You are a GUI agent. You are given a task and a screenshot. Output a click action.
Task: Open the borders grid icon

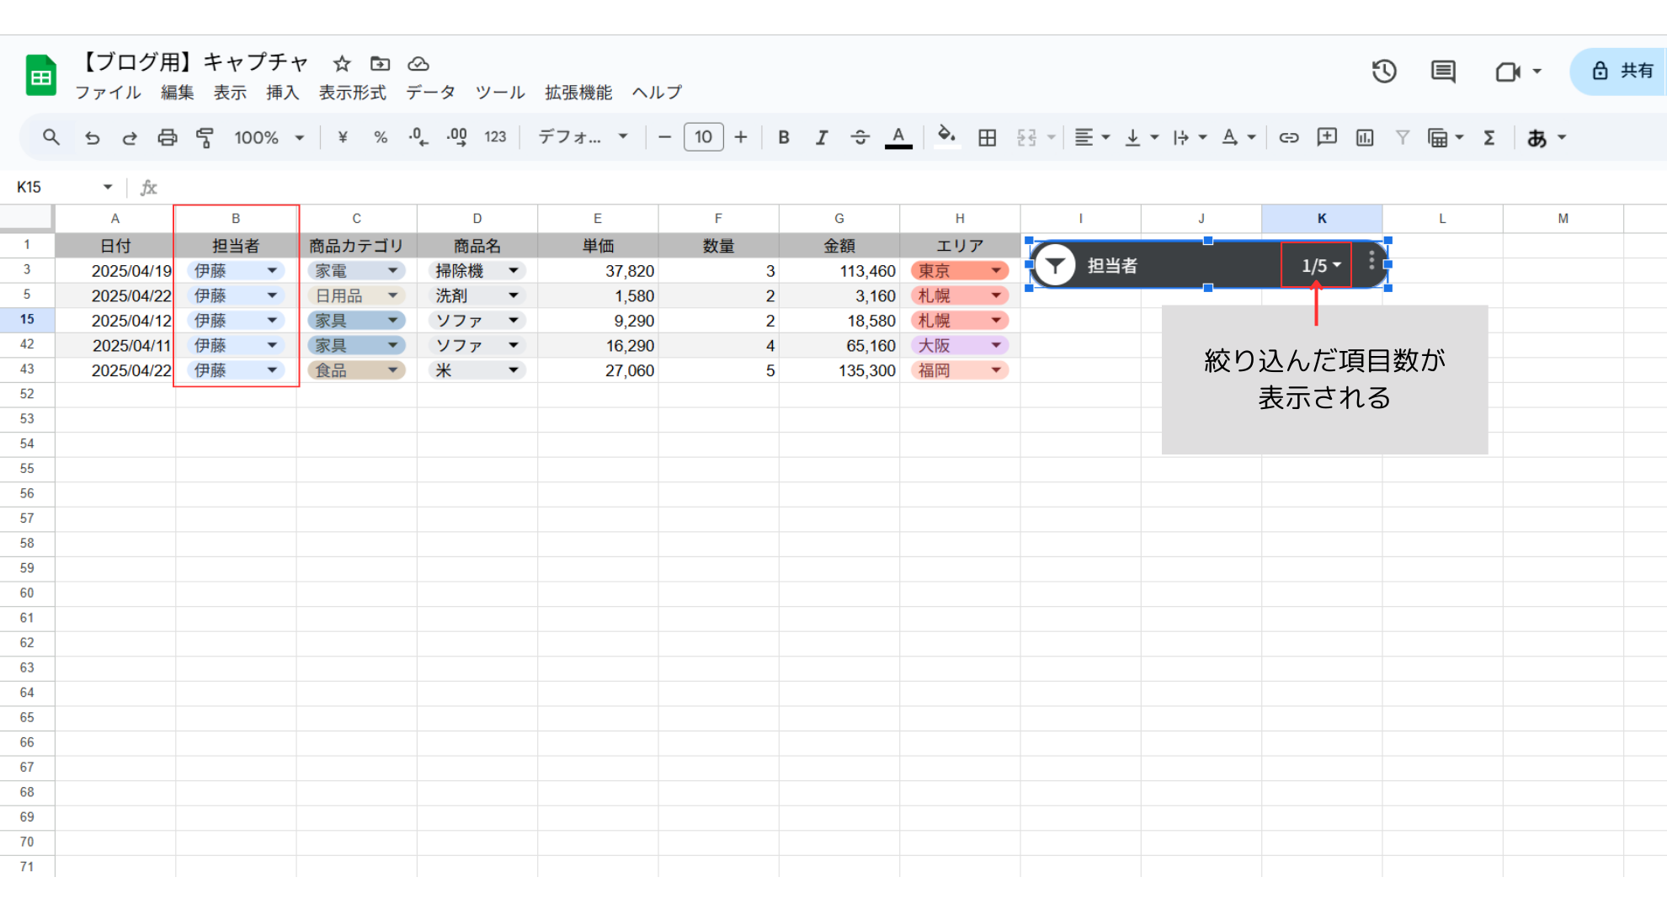pyautogui.click(x=988, y=137)
